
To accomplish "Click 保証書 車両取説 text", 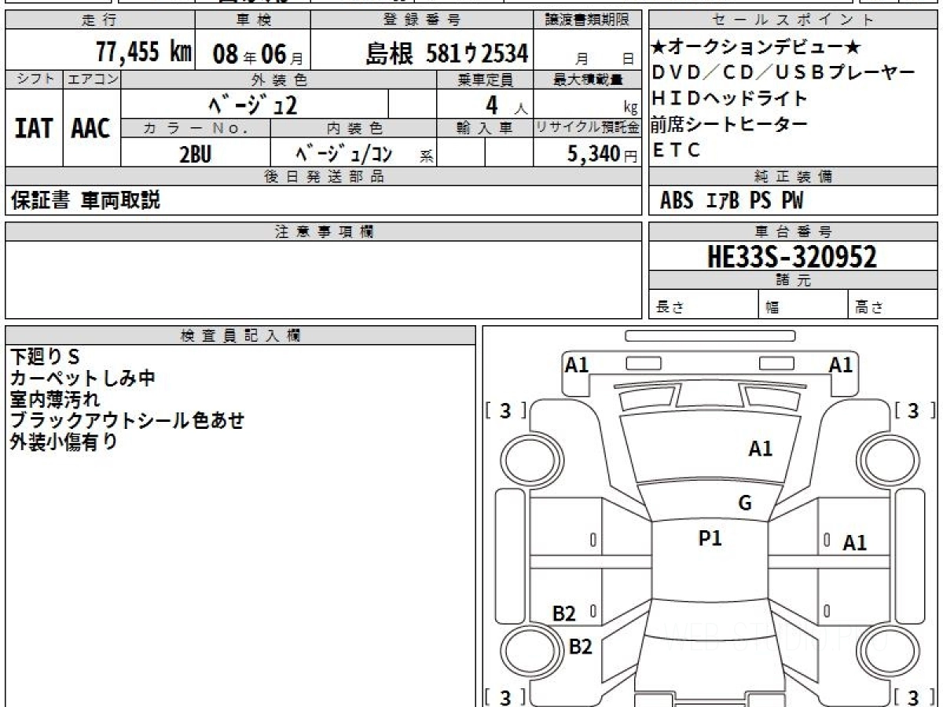I will click(x=86, y=200).
